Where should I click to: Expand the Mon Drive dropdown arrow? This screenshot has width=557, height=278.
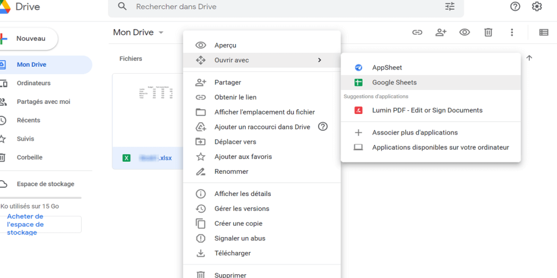[x=161, y=33]
